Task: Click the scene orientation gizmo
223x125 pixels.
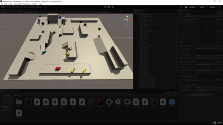Action: pos(127,20)
